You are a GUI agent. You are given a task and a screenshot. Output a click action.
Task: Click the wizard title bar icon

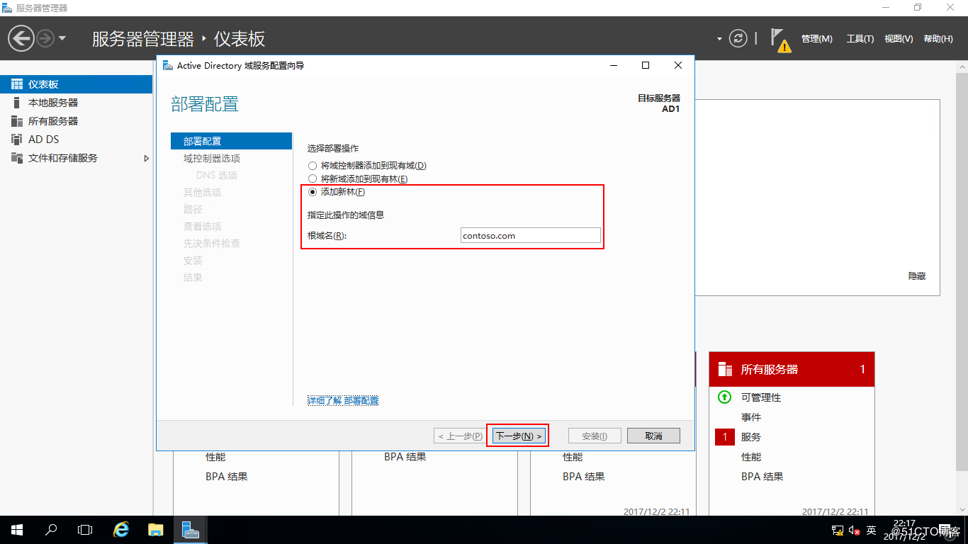coord(167,65)
